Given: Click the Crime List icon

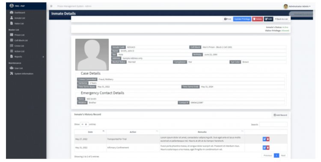Looking at the screenshot, I should click(x=12, y=46).
